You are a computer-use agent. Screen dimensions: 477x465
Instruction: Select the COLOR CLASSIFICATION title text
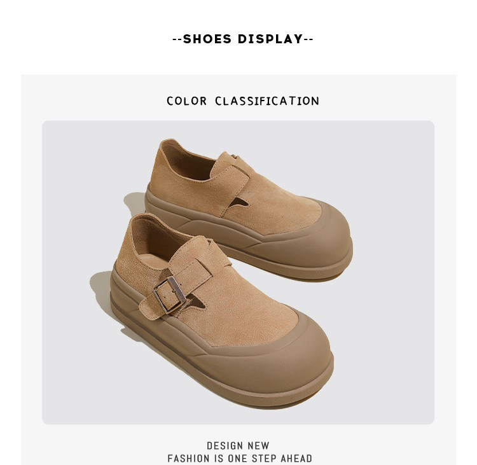click(243, 101)
